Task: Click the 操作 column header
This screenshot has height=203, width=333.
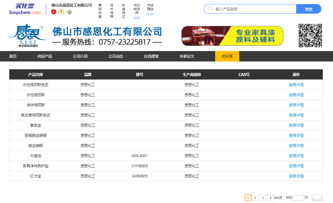Action: click(x=296, y=75)
